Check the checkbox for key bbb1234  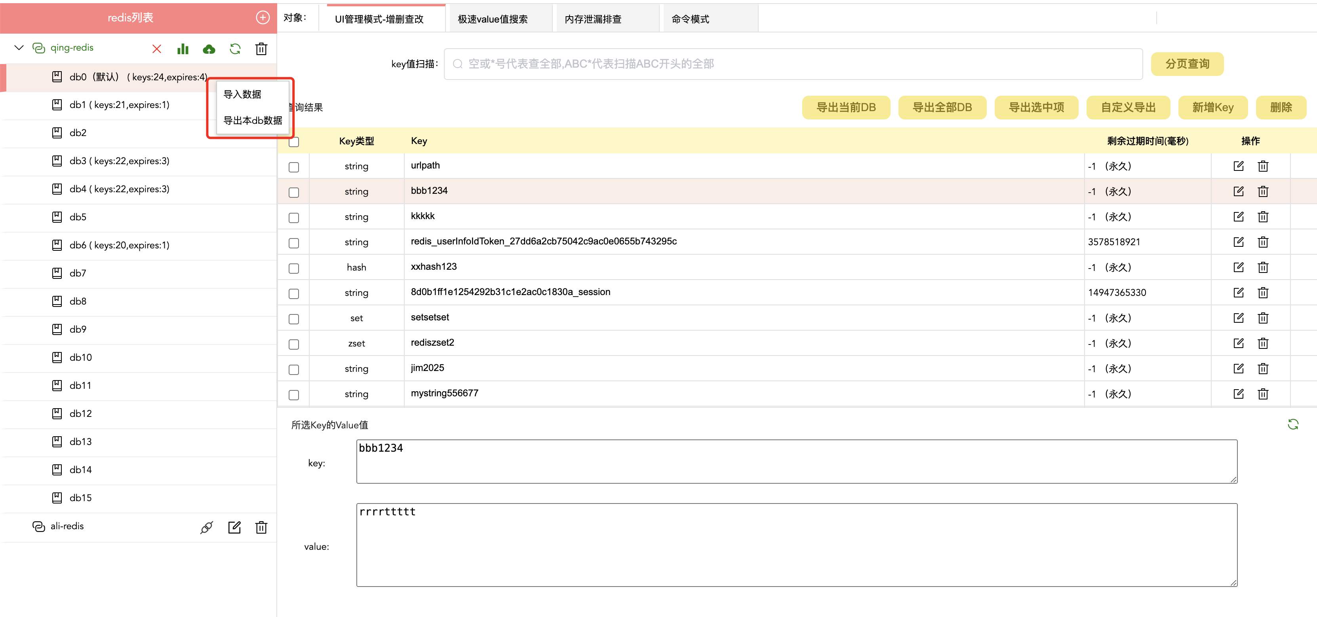[x=294, y=192]
